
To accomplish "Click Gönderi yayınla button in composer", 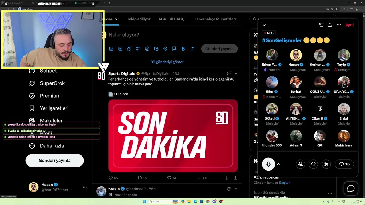I will (219, 49).
